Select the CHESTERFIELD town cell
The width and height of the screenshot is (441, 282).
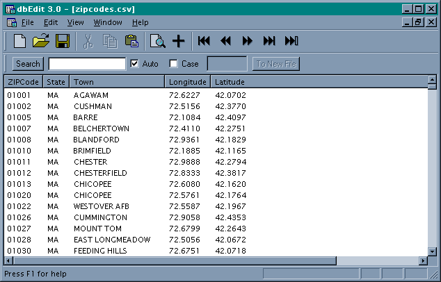tap(100, 173)
